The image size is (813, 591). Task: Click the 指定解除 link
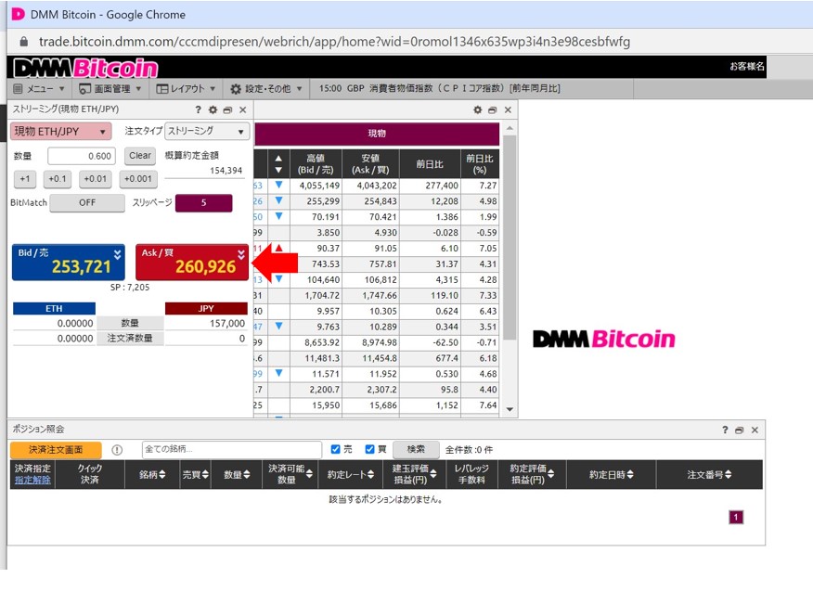pyautogui.click(x=32, y=480)
